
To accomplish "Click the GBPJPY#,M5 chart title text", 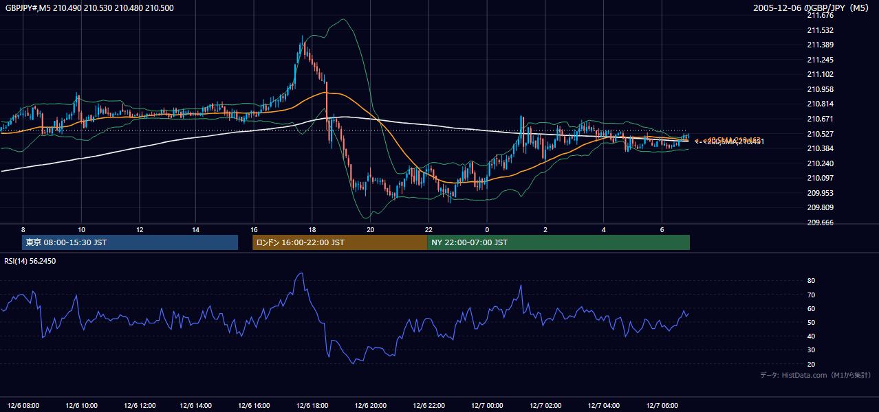I will click(x=89, y=8).
